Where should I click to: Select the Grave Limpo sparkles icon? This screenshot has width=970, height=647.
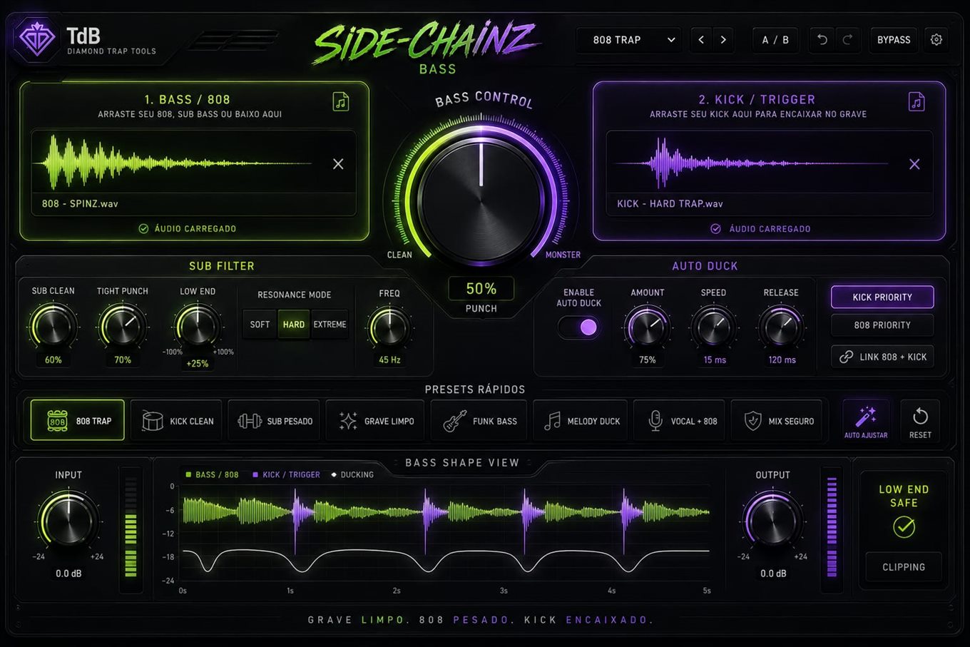pos(348,421)
